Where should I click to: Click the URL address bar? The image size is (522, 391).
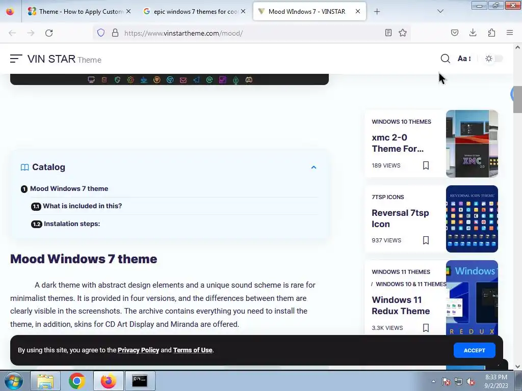(x=251, y=33)
